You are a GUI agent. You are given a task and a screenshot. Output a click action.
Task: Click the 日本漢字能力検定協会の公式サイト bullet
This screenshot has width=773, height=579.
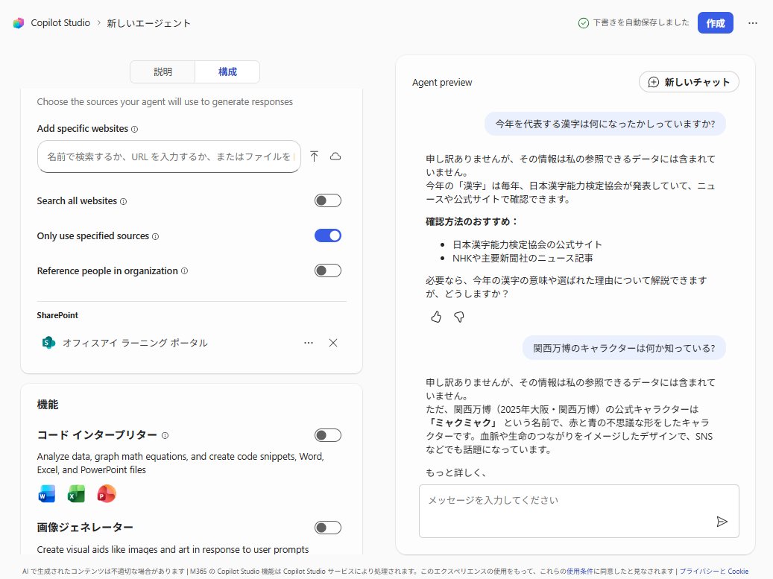coord(527,244)
